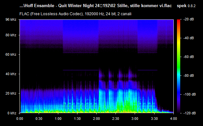Image resolution: width=203 pixels, height=126 pixels.
Task: Click the spek 0.8.2 version label
Action: tap(186, 6)
